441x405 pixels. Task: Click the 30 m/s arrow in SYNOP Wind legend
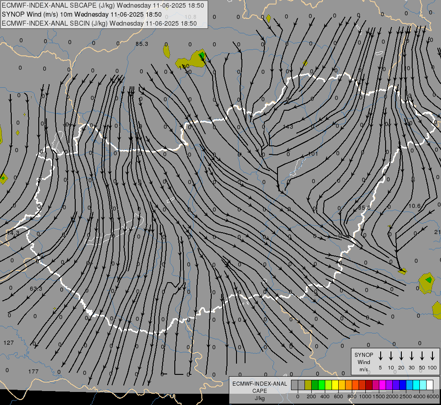411,356
